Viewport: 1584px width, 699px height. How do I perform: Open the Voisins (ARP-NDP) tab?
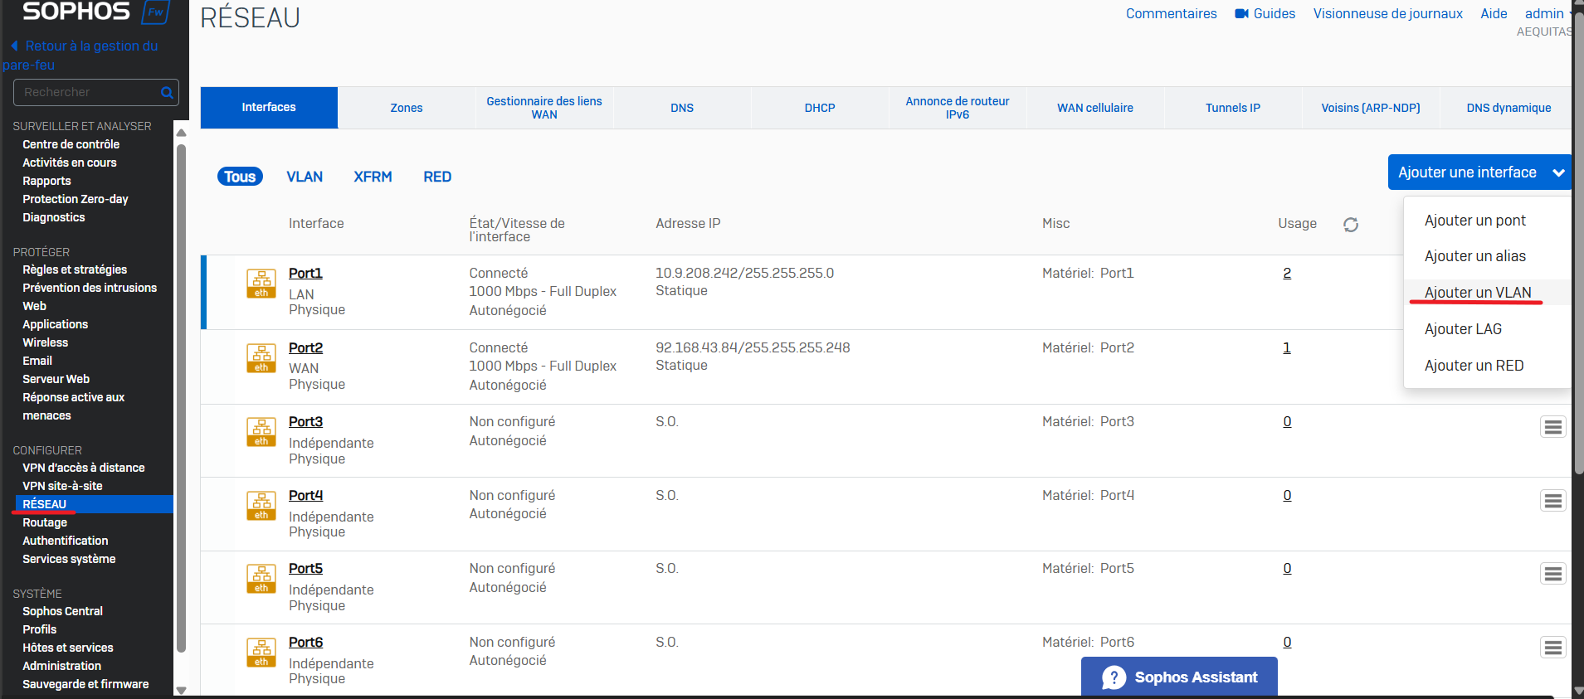click(x=1371, y=108)
